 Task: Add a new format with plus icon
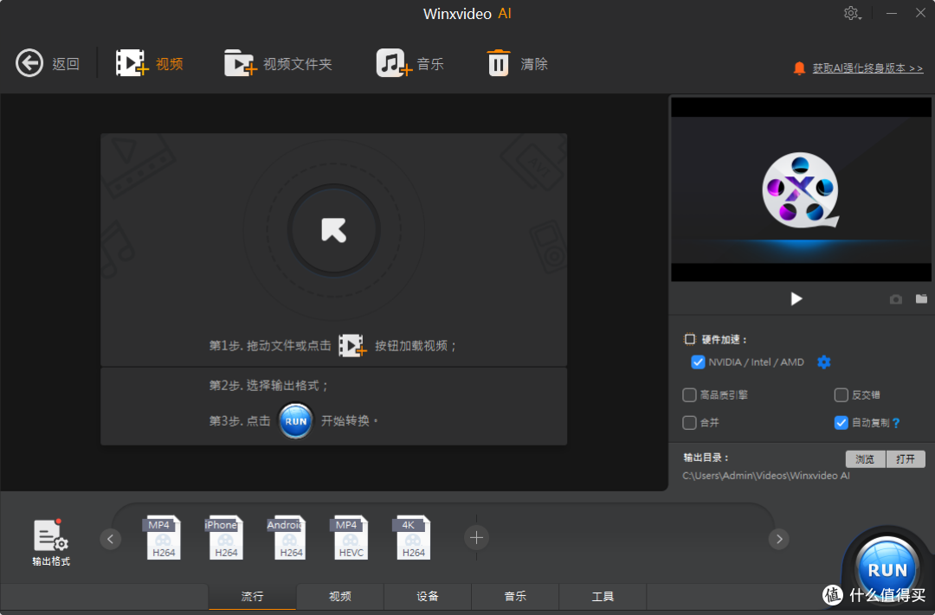point(476,538)
